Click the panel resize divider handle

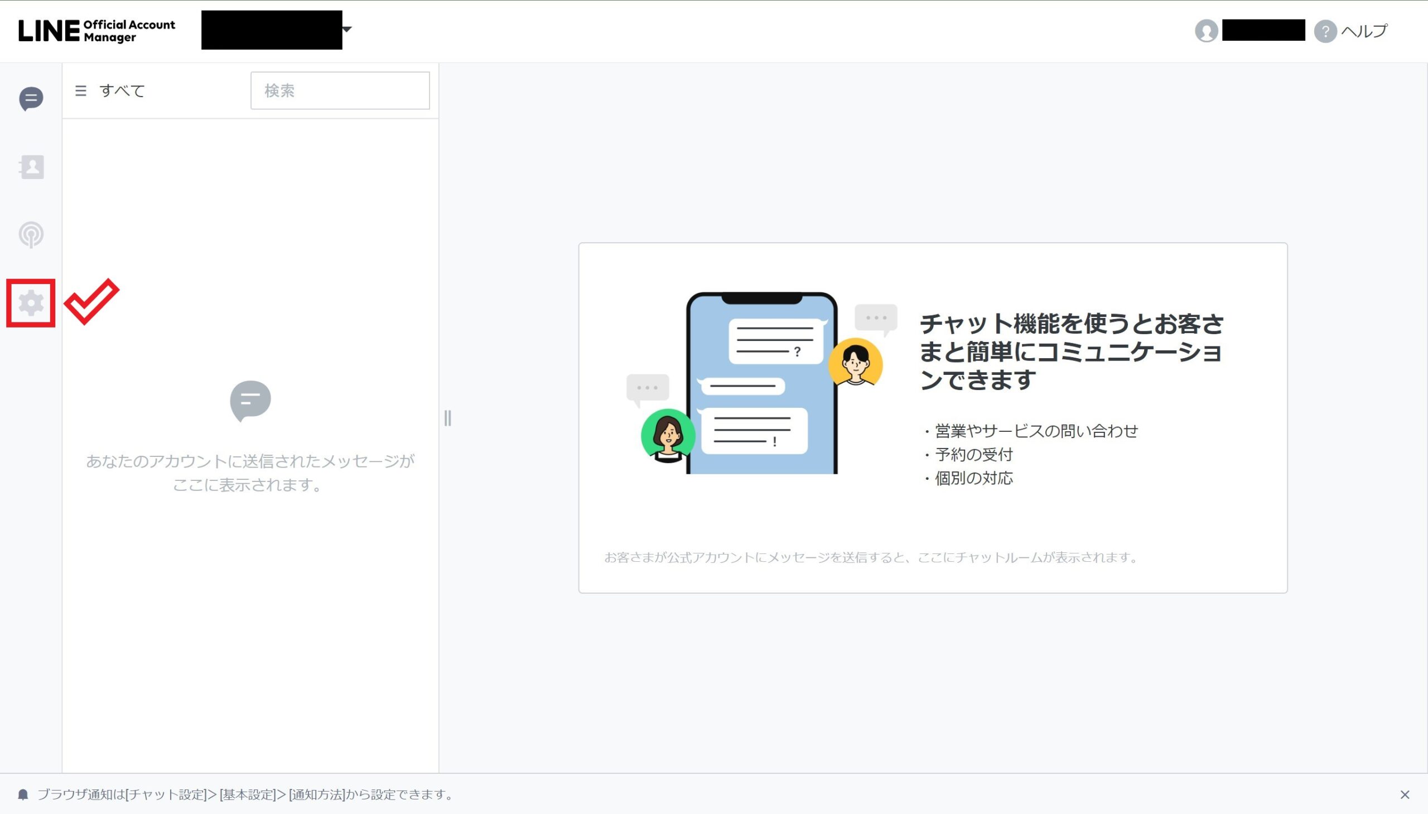coord(448,418)
